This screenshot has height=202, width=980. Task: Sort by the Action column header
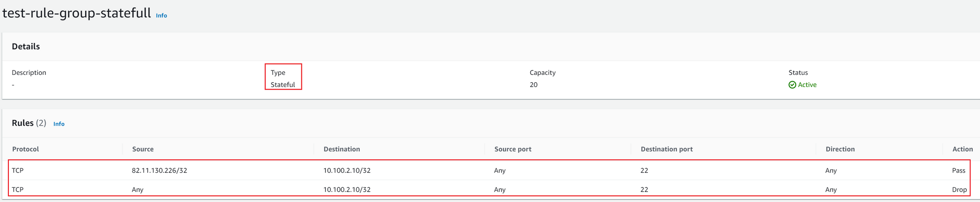(962, 149)
